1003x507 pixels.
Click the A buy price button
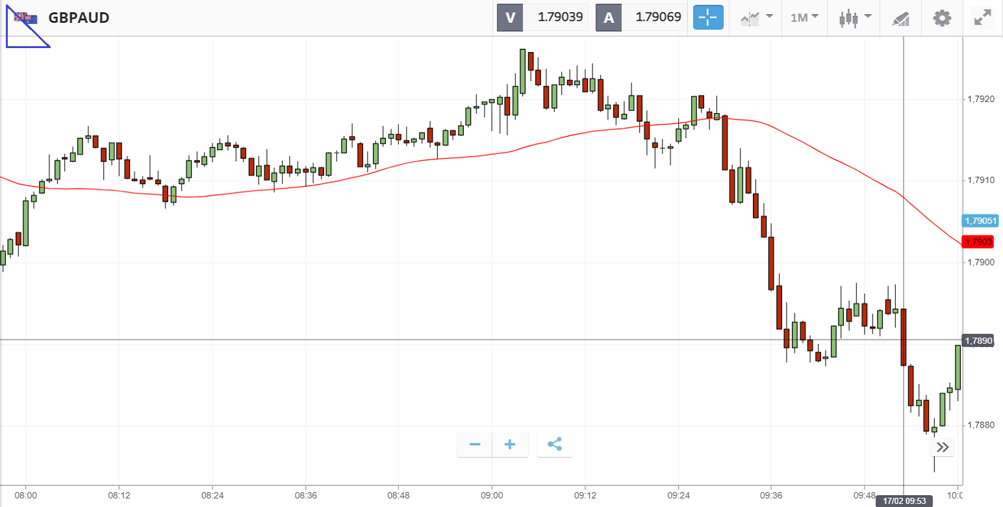[641, 18]
